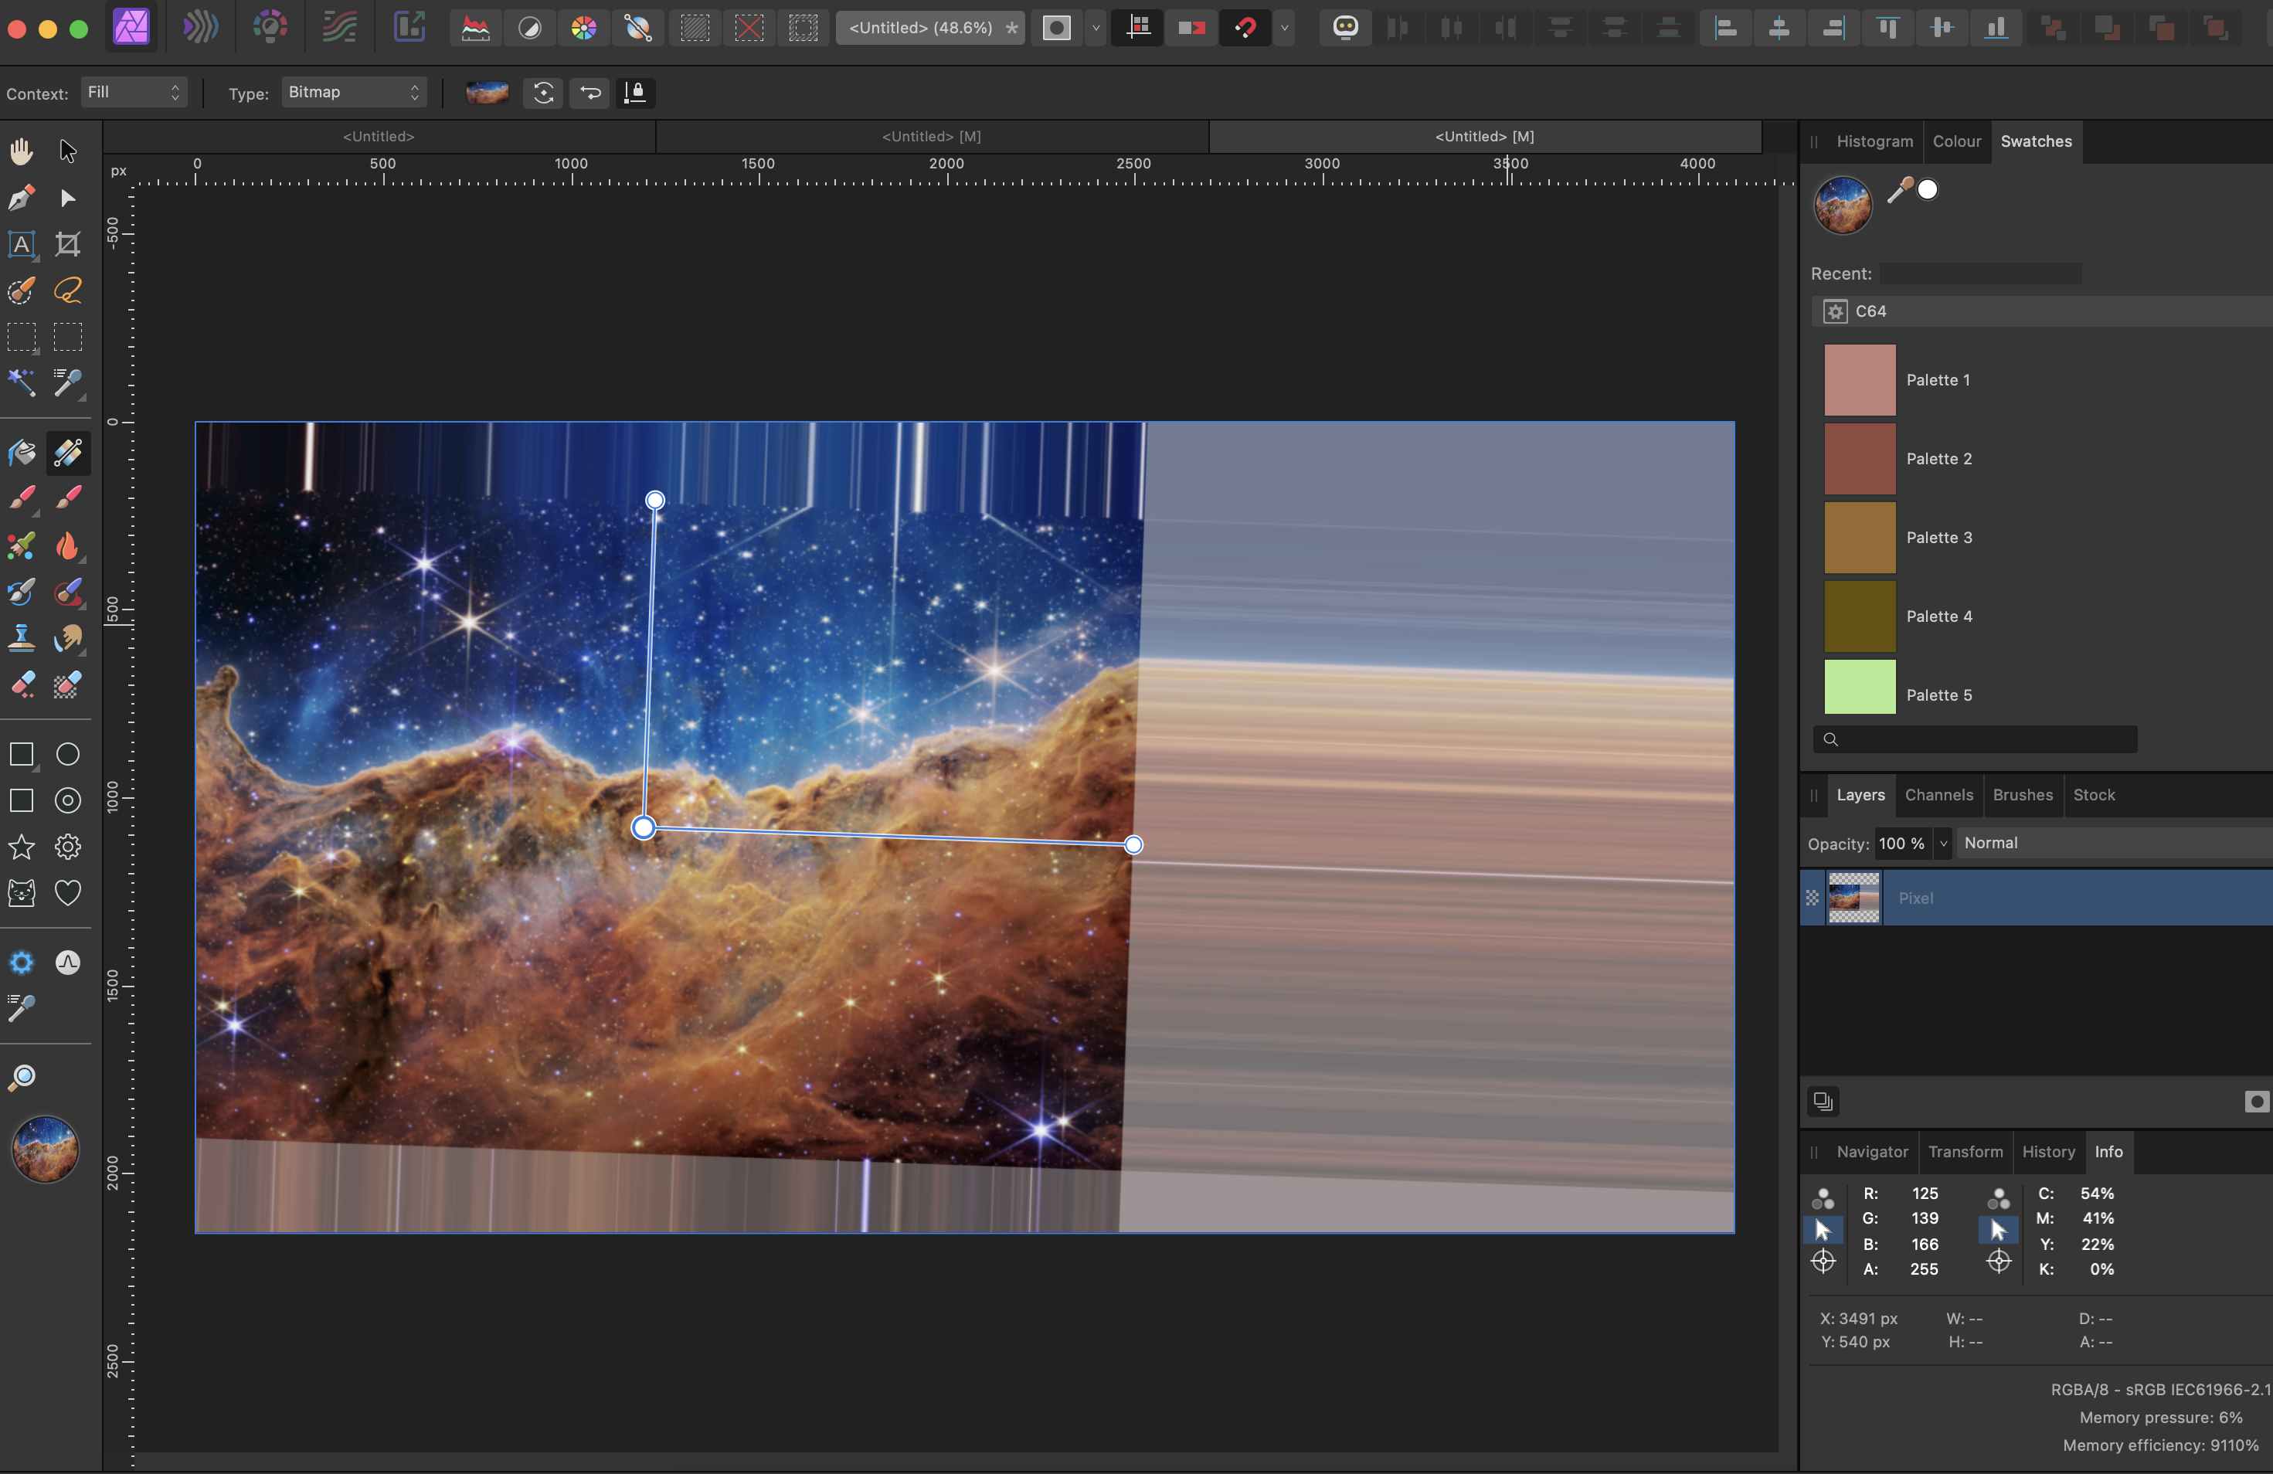Image resolution: width=2273 pixels, height=1474 pixels.
Task: Select the Pen tool
Action: pos(21,198)
